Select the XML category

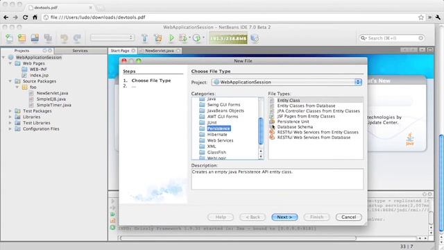tap(212, 147)
